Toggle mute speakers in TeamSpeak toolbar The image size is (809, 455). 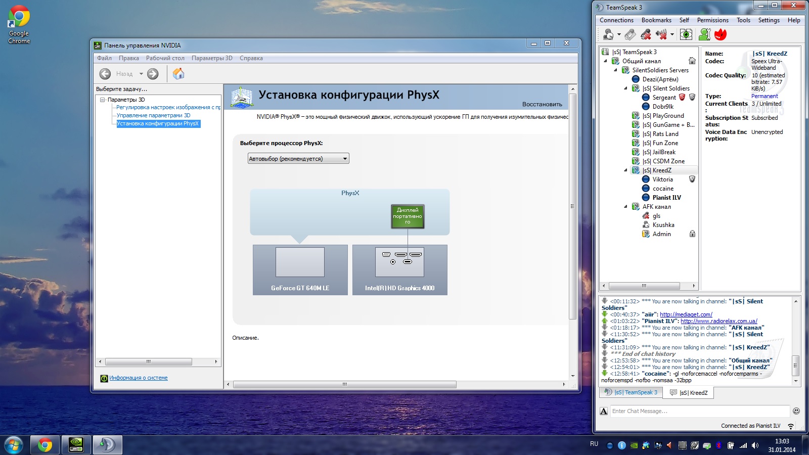click(660, 34)
